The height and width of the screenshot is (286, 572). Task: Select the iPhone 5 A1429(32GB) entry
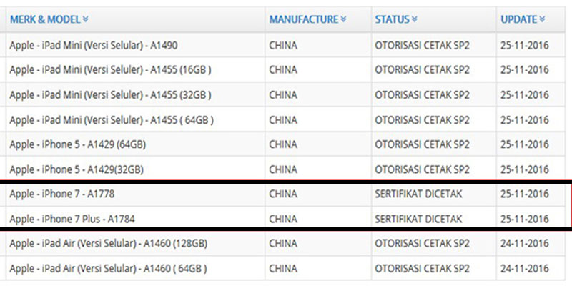coord(77,169)
